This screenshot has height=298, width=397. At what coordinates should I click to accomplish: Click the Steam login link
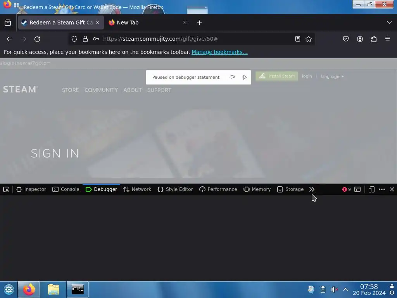click(x=307, y=76)
